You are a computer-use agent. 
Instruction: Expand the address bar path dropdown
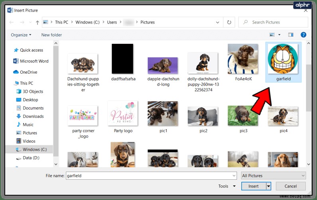click(218, 22)
